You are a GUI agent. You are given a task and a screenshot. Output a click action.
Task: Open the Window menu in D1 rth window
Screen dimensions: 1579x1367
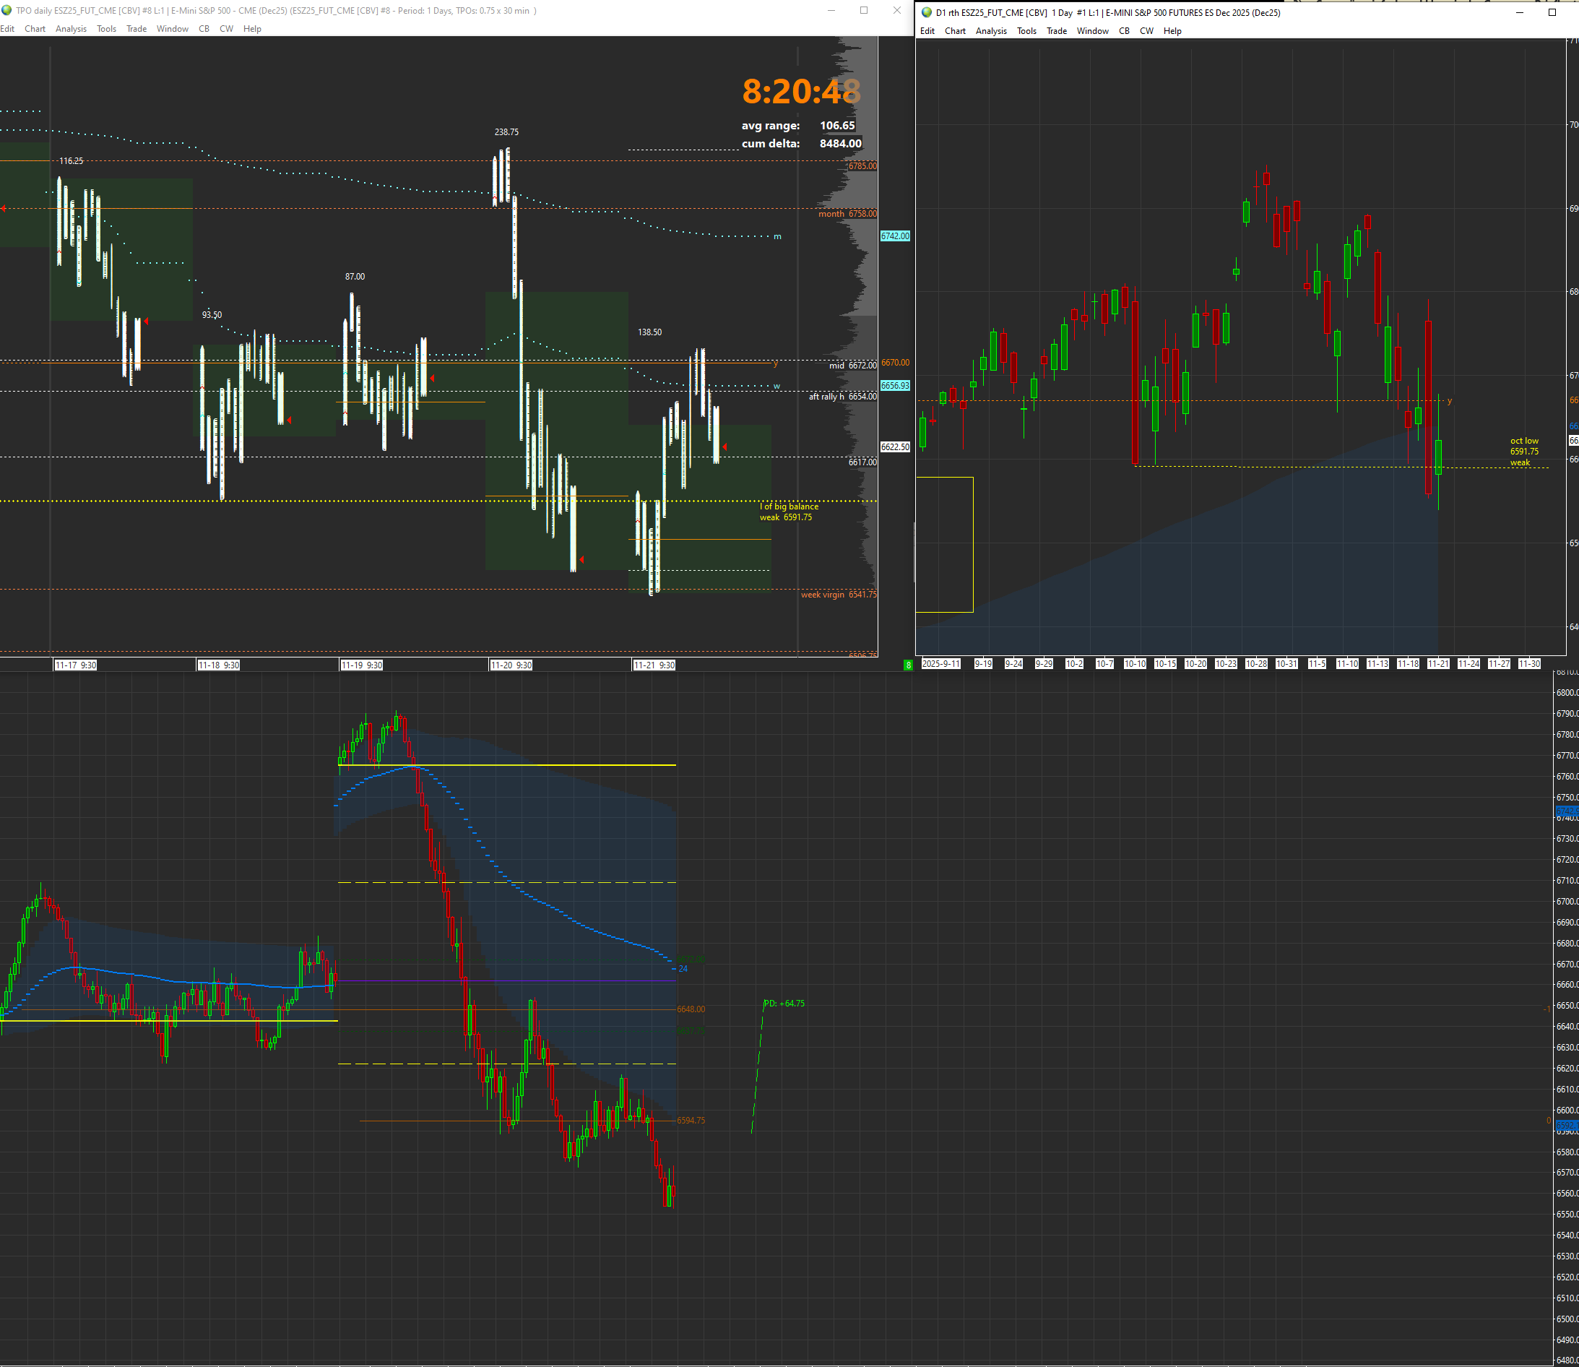pyautogui.click(x=1093, y=31)
